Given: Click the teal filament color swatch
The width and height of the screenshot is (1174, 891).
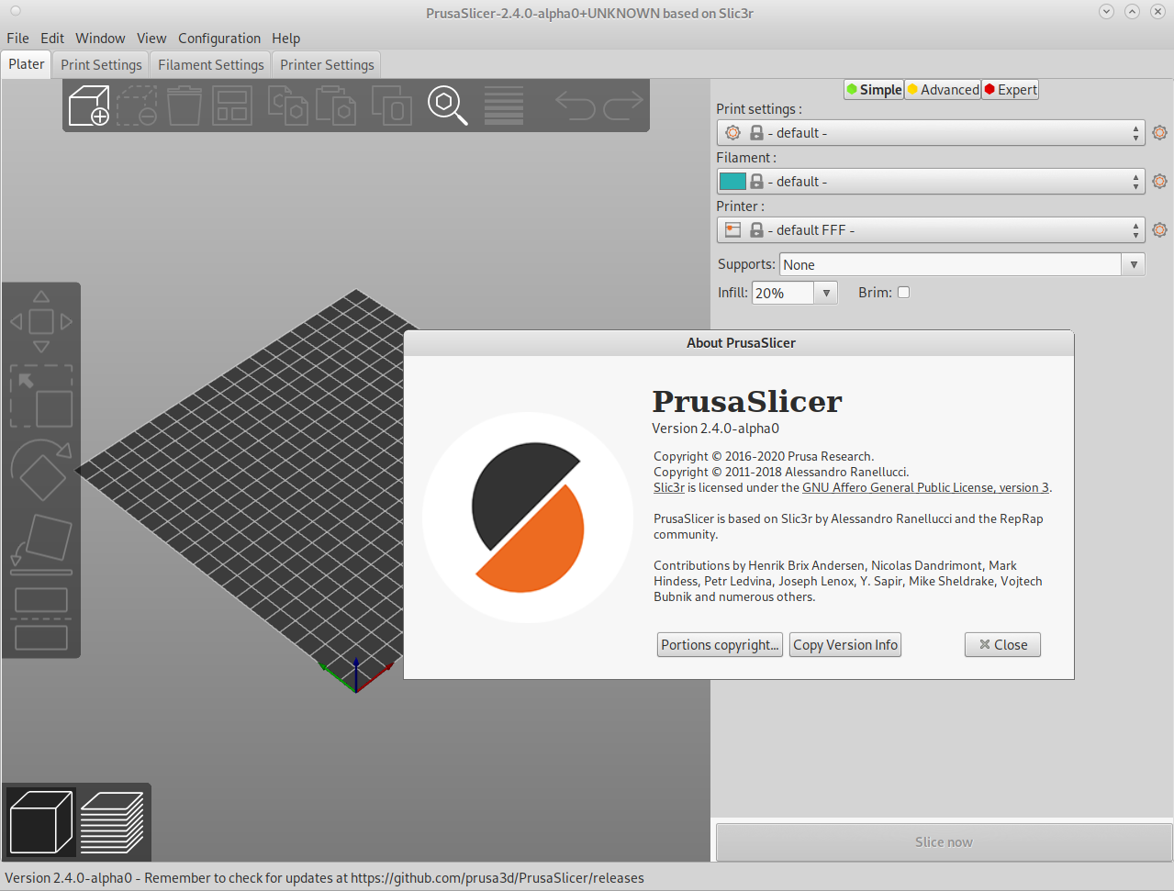Looking at the screenshot, I should pos(732,181).
